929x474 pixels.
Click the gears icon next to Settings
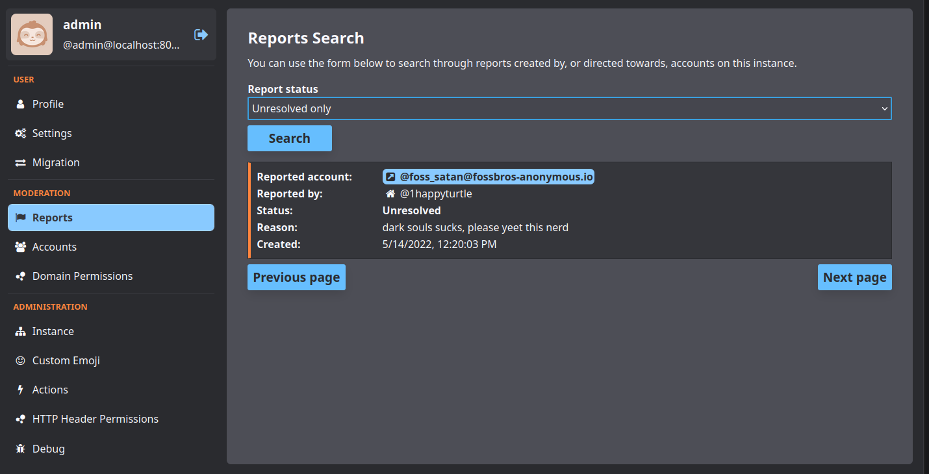19,133
